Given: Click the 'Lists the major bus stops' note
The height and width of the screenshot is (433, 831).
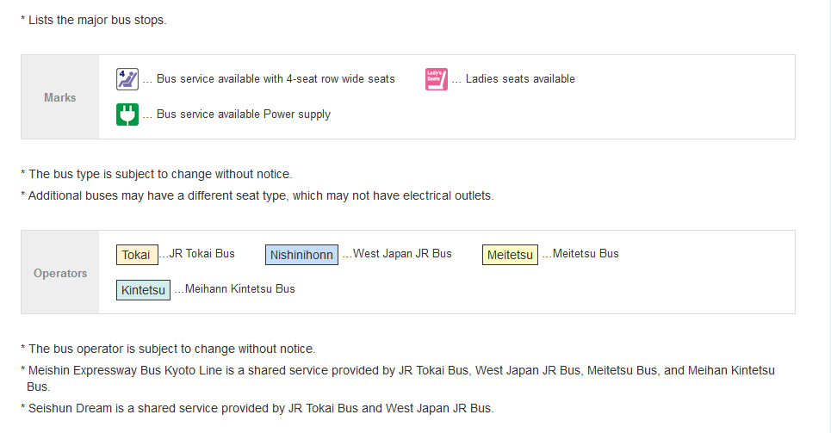Looking at the screenshot, I should pos(94,20).
